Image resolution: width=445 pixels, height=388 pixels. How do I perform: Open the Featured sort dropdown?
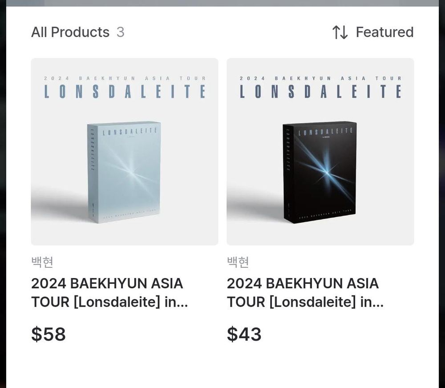pyautogui.click(x=373, y=32)
